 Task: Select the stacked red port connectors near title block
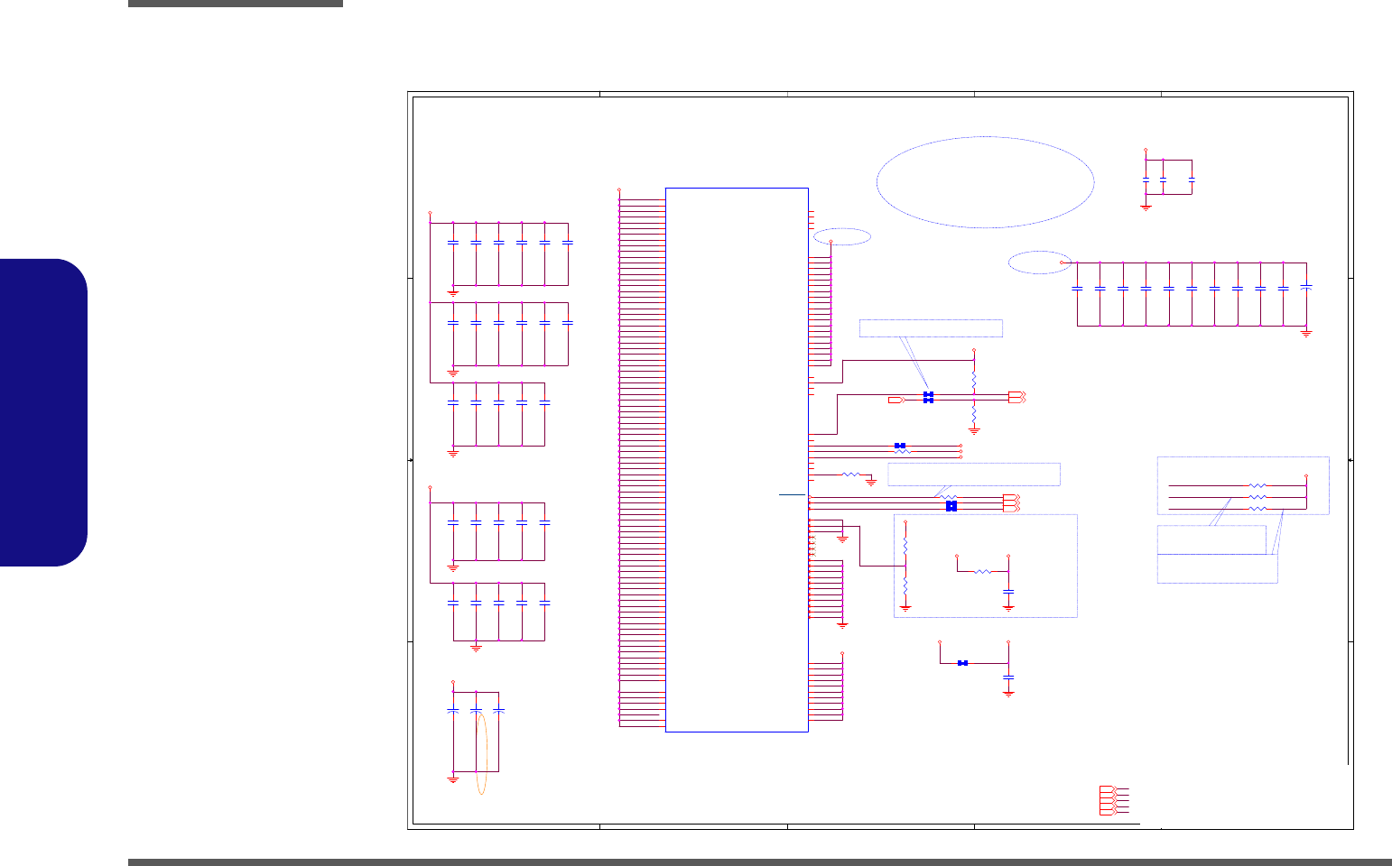(x=1108, y=800)
